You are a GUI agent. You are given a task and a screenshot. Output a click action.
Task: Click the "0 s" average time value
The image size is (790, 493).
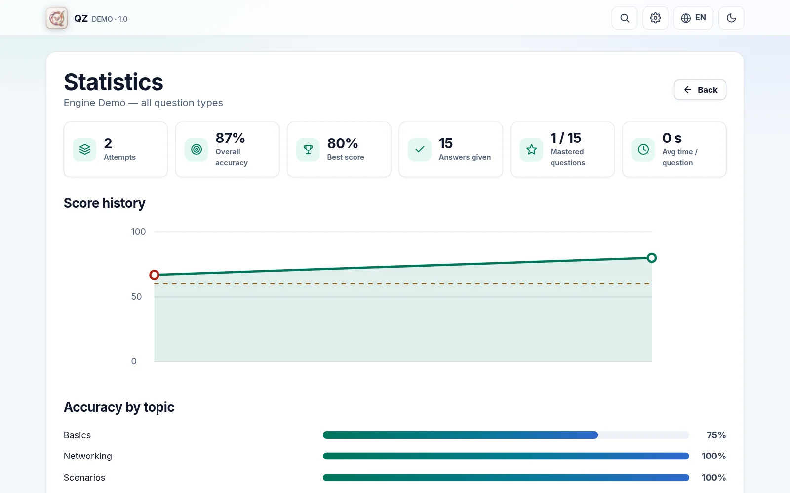[672, 138]
